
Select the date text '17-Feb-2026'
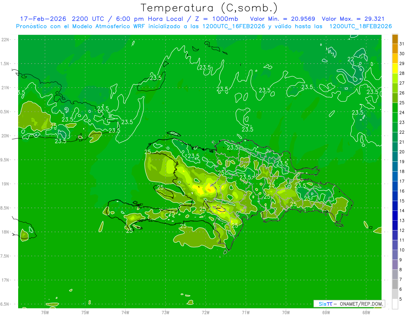coord(43,19)
